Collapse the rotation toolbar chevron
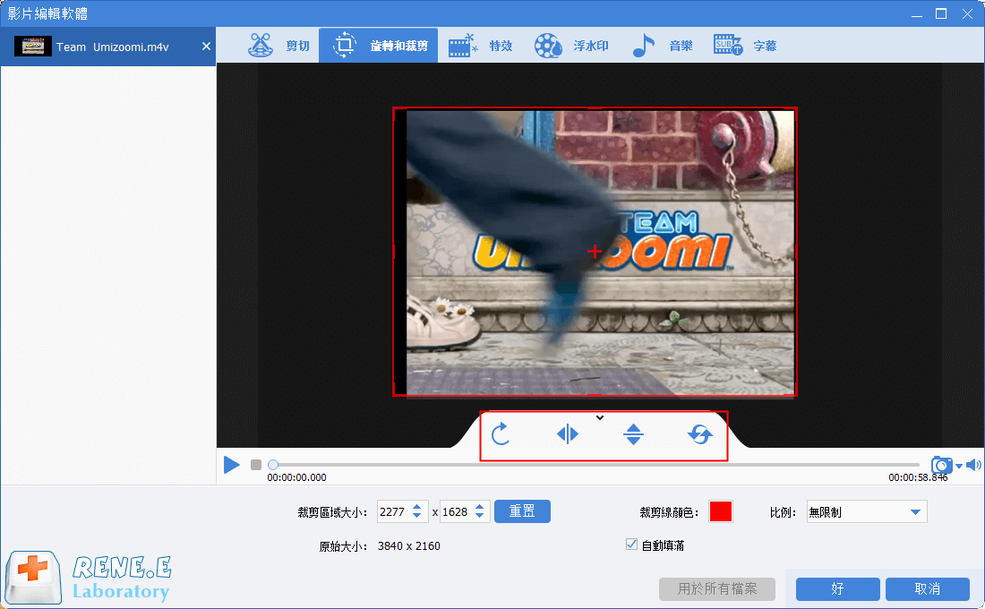The height and width of the screenshot is (609, 985). click(x=600, y=417)
